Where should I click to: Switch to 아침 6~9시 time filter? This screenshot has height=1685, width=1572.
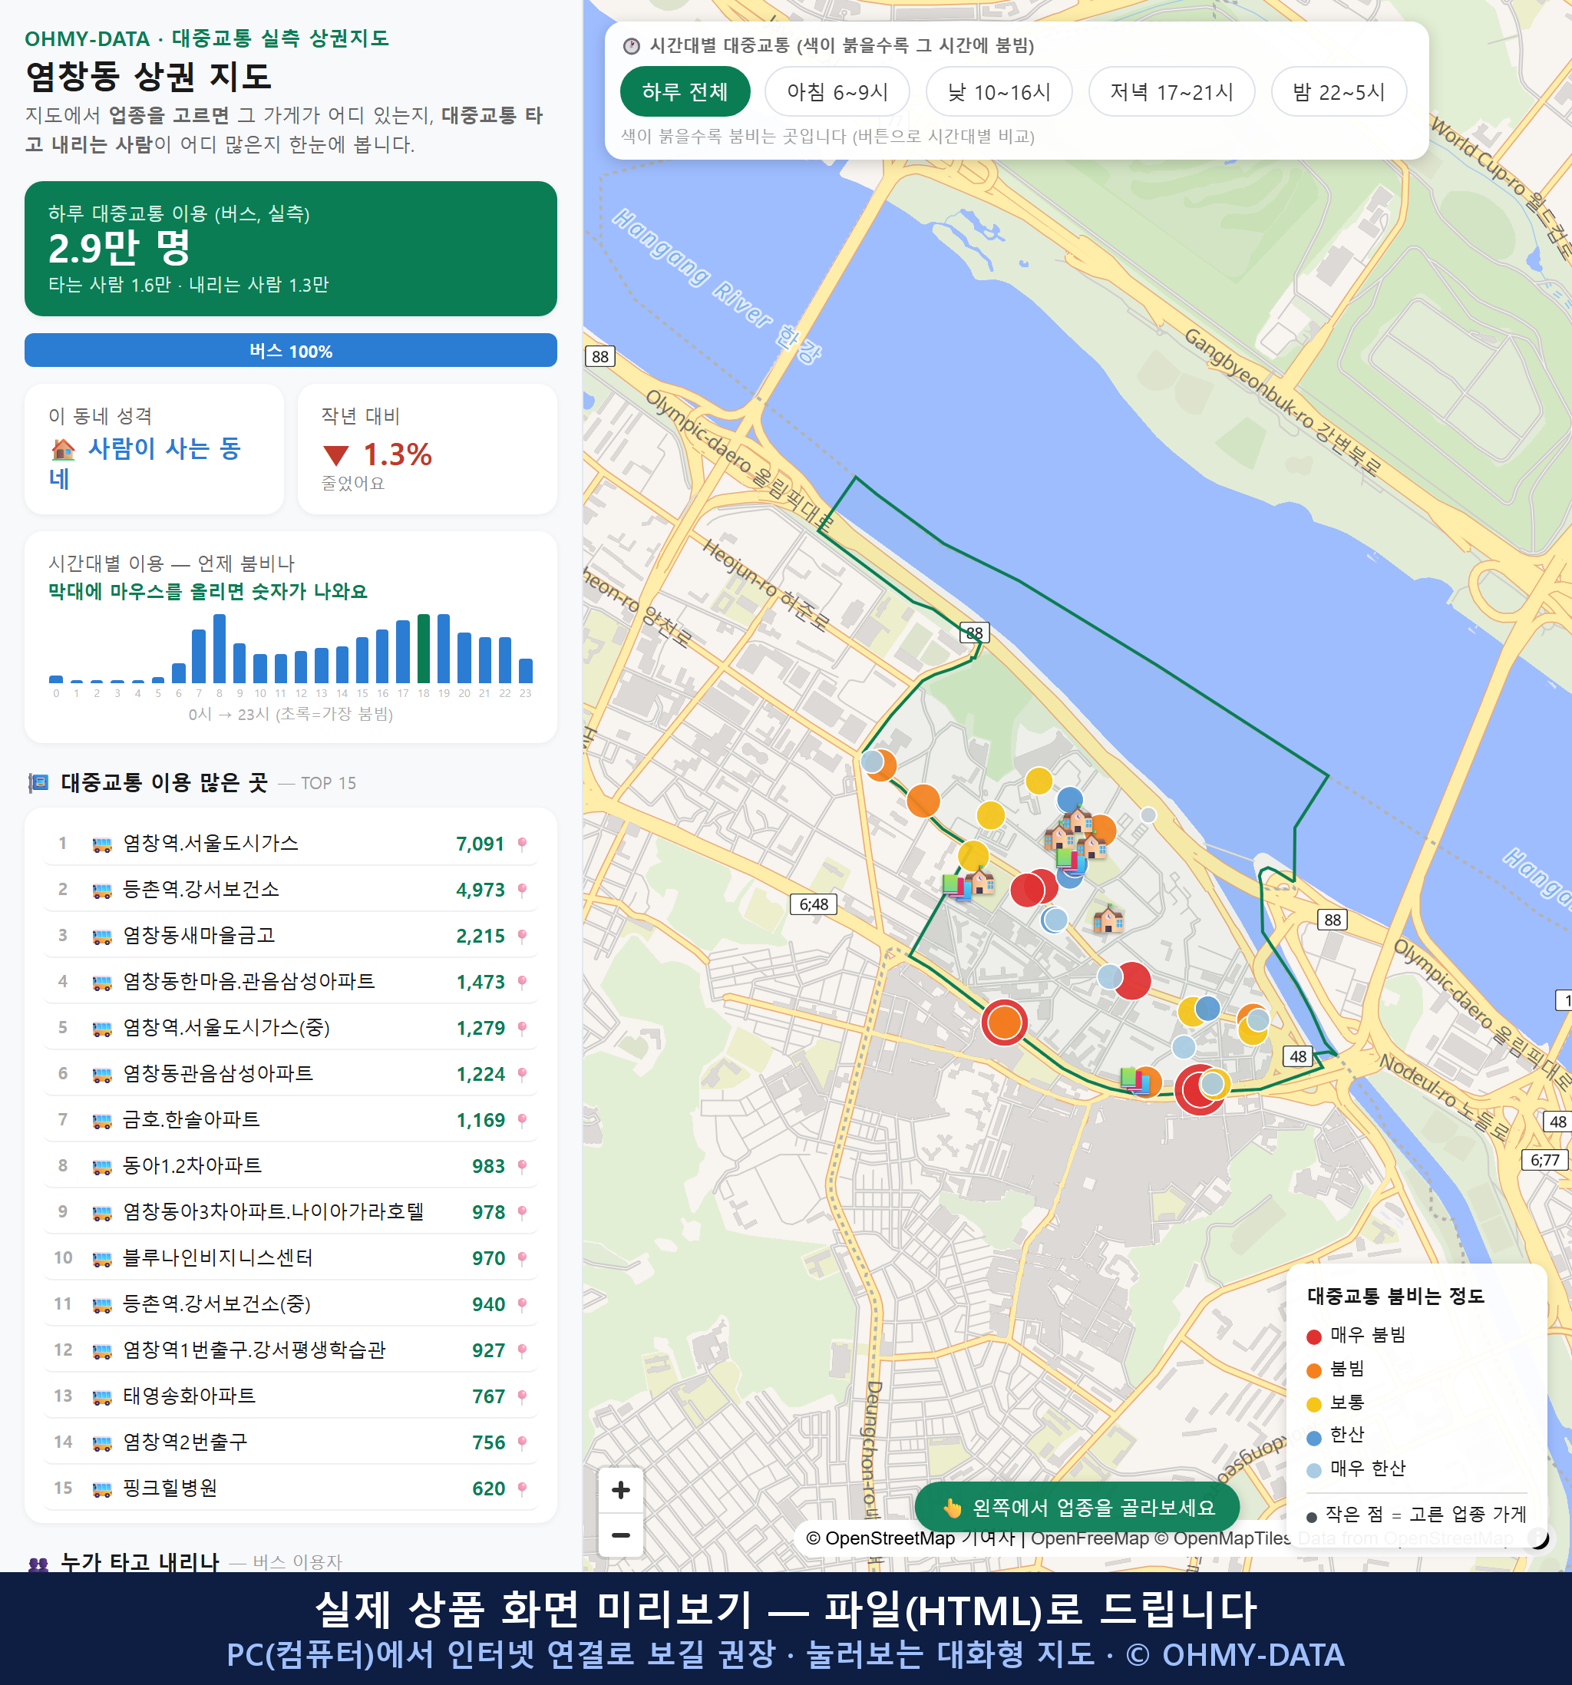click(837, 91)
